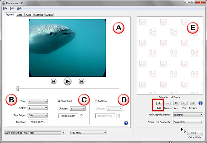This screenshot has width=207, height=143.
Task: Switch to the Video tab
Action: [20, 15]
